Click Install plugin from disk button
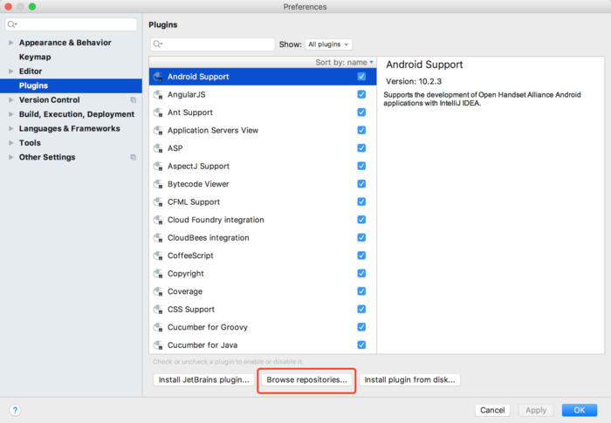This screenshot has height=423, width=611. click(409, 379)
